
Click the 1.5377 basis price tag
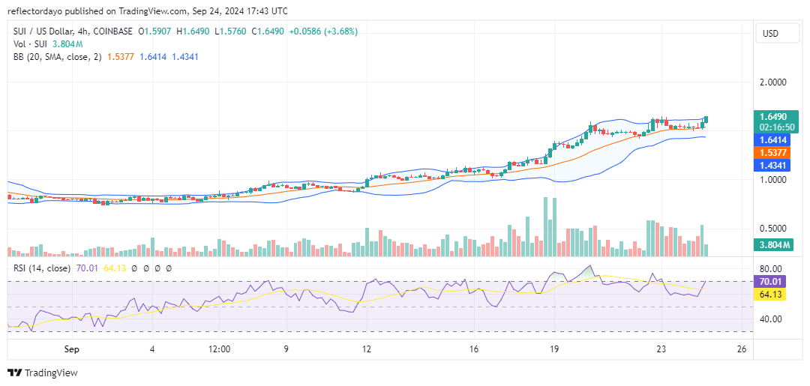click(772, 153)
